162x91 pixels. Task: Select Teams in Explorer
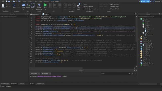(x=144, y=57)
